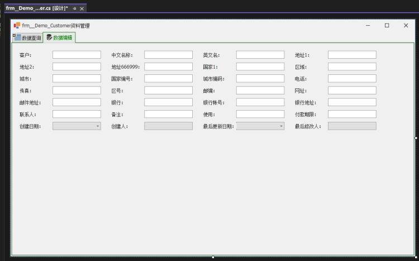The width and height of the screenshot is (419, 261).
Task: Click the 传真 text field
Action: 77,91
